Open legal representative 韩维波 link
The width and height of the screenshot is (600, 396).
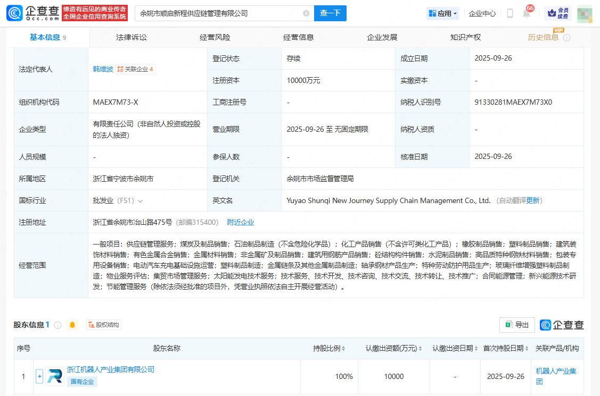103,69
